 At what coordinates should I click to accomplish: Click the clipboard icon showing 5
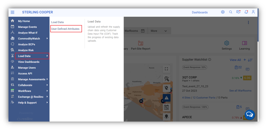[x=238, y=107]
